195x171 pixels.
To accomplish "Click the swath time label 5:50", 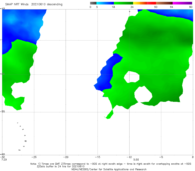I will [136, 160].
